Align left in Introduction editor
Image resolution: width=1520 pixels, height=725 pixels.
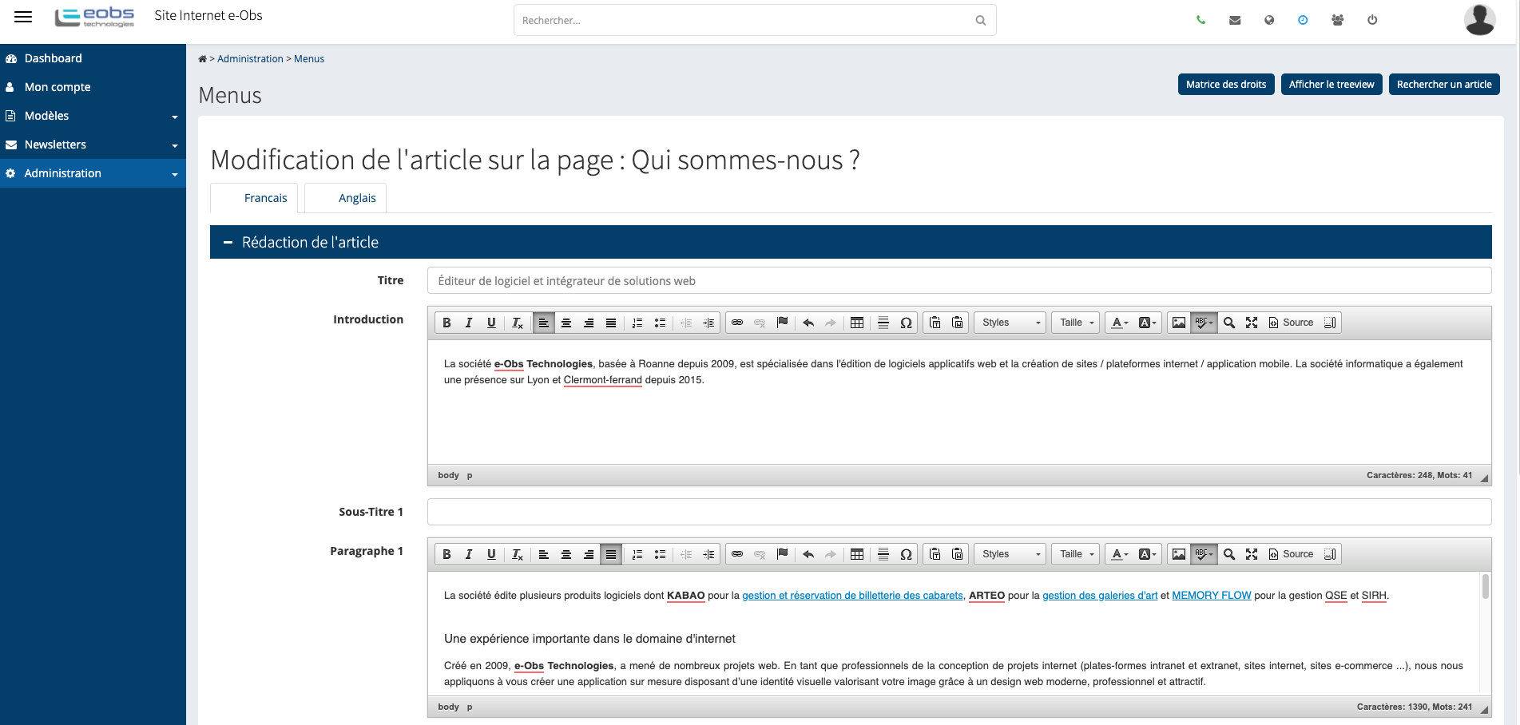coord(543,323)
